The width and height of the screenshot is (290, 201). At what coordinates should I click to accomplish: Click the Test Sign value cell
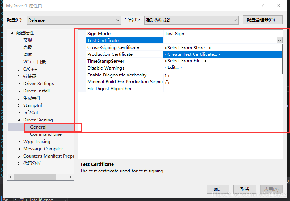223,34
